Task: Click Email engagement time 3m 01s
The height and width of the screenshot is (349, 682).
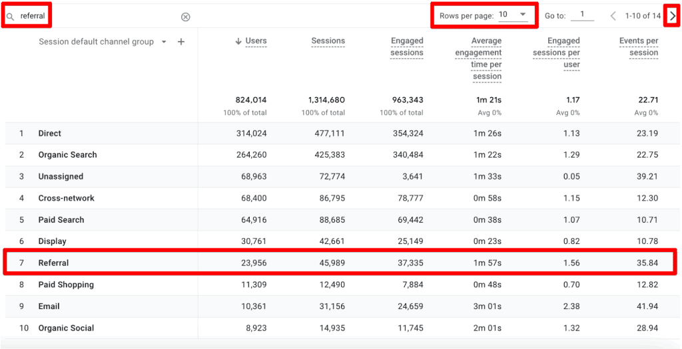Action: coord(487,306)
